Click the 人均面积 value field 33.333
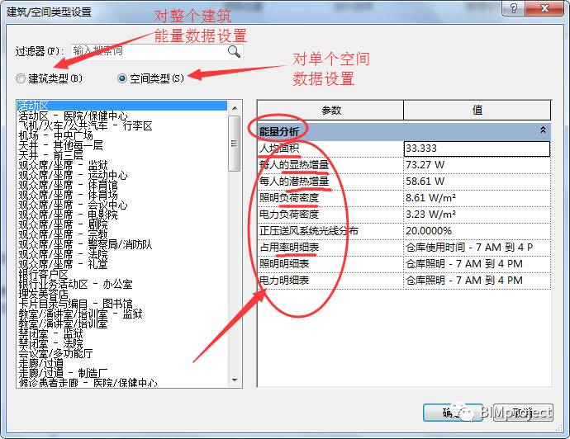 click(x=477, y=149)
